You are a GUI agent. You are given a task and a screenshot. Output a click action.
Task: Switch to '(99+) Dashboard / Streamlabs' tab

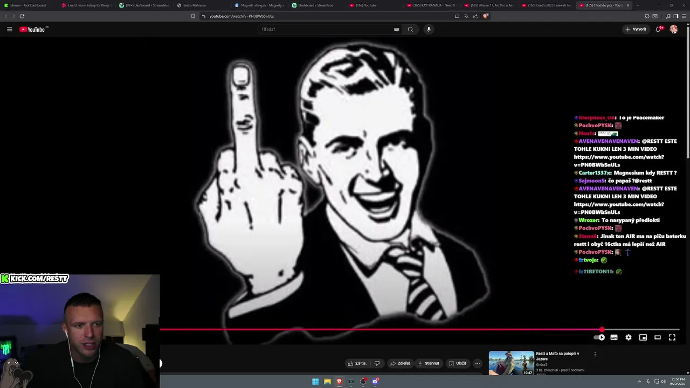point(144,5)
